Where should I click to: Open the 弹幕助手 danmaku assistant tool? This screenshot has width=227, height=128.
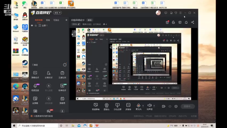35,75
